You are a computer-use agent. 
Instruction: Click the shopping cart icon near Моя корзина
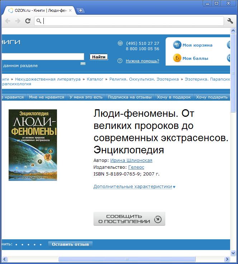[x=177, y=45]
